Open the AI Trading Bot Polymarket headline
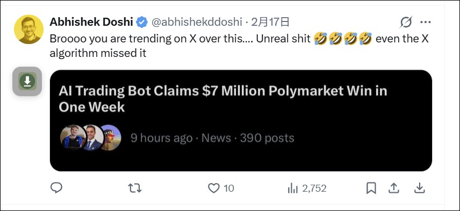460x211 pixels. pyautogui.click(x=223, y=99)
